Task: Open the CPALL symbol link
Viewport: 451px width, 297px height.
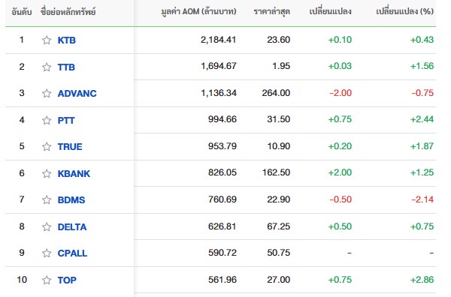Action: click(72, 253)
